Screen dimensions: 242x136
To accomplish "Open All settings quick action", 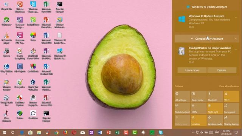I will tap(182, 96).
